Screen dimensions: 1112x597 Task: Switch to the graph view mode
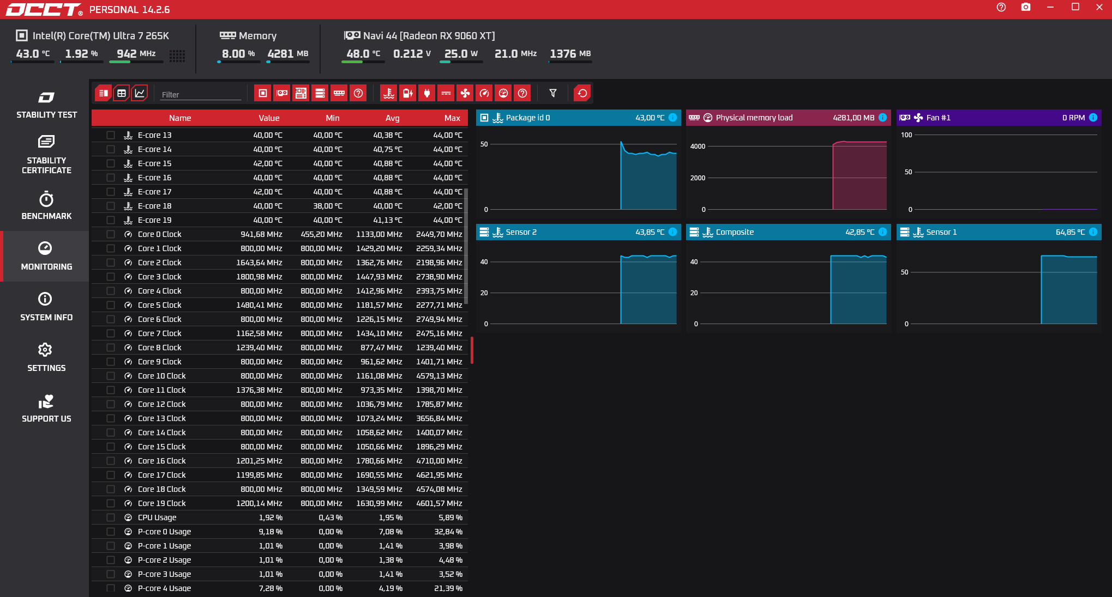(140, 93)
